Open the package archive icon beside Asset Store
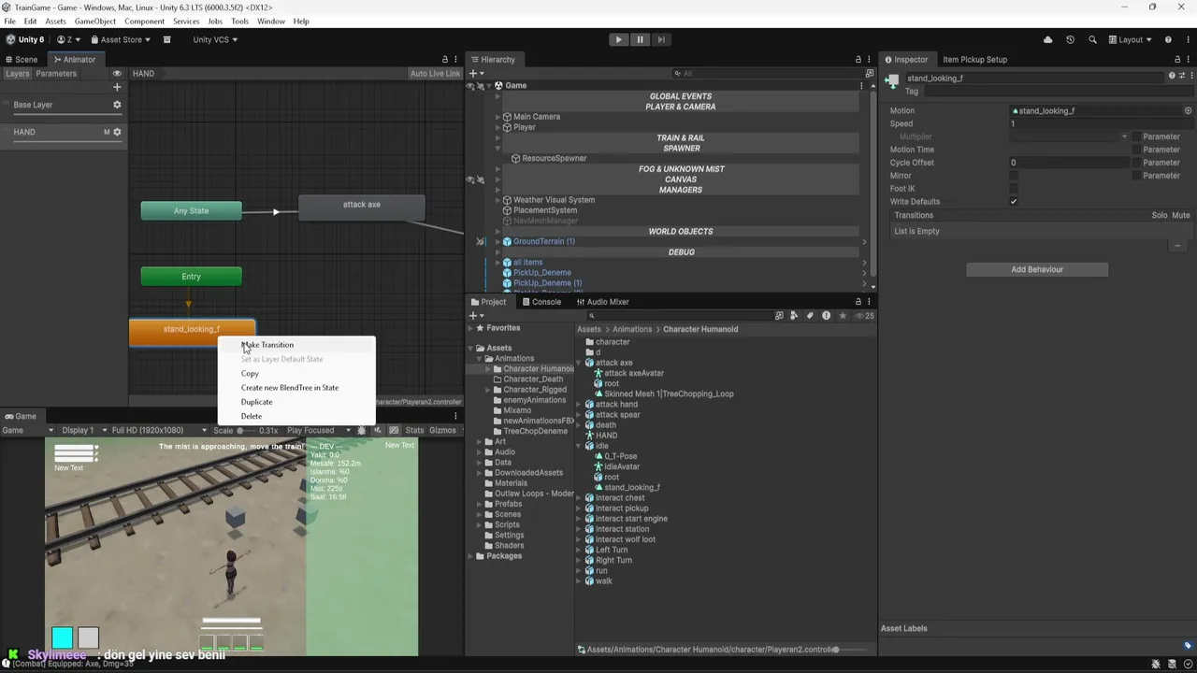 (167, 39)
